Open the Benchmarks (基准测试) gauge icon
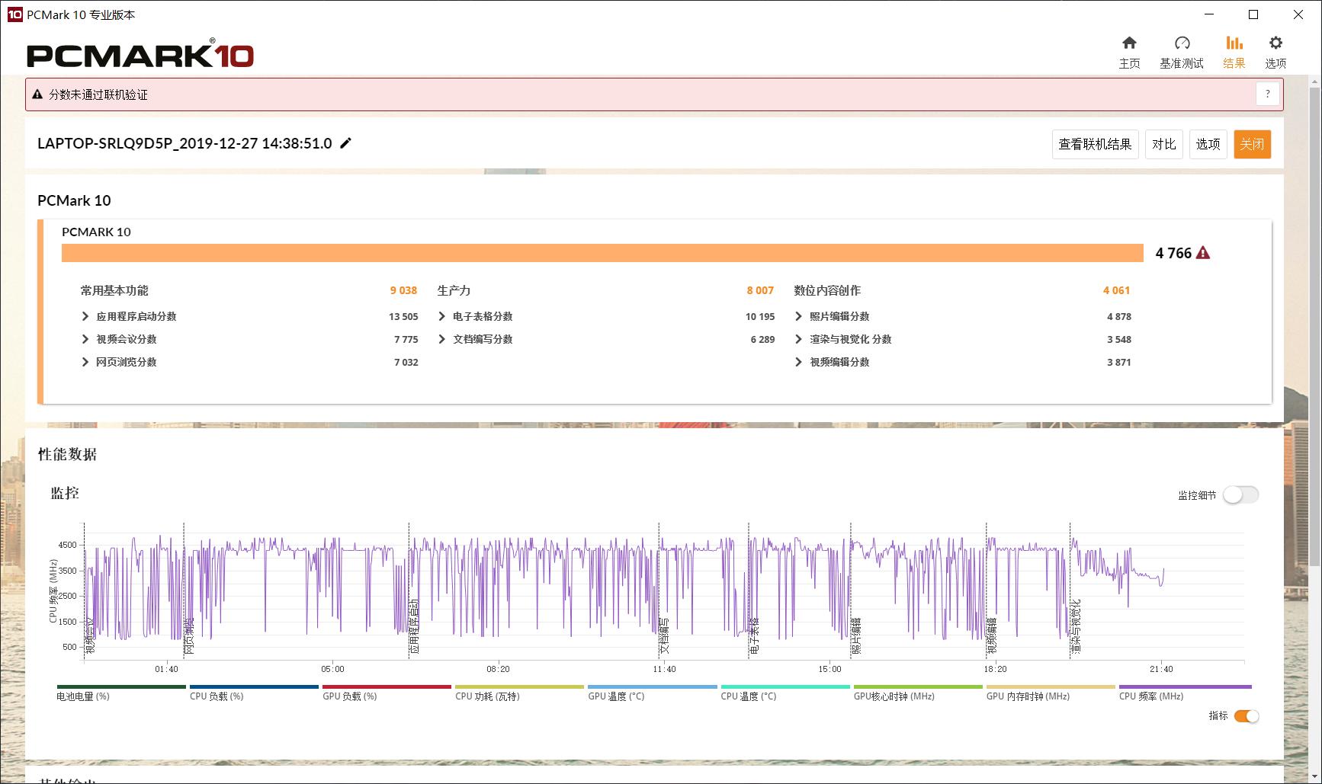This screenshot has width=1322, height=784. pyautogui.click(x=1181, y=43)
